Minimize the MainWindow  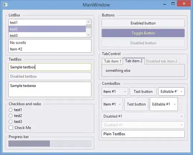pos(164,4)
